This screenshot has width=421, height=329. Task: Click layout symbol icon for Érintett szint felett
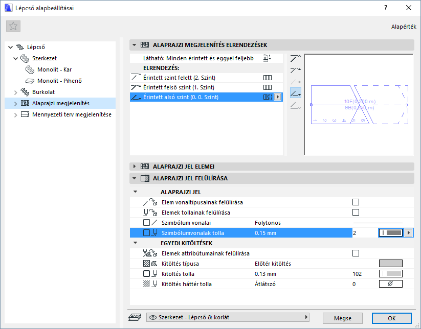click(268, 78)
